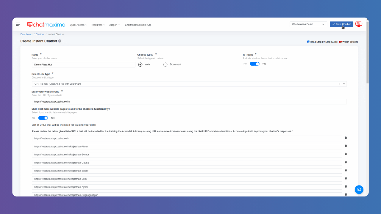381x214 pixels.
Task: Click the Instant Chatbot breadcrumb text
Action: pyautogui.click(x=56, y=34)
